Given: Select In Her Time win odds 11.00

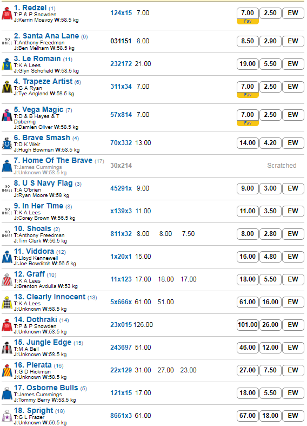Looking at the screenshot, I should click(x=248, y=211).
